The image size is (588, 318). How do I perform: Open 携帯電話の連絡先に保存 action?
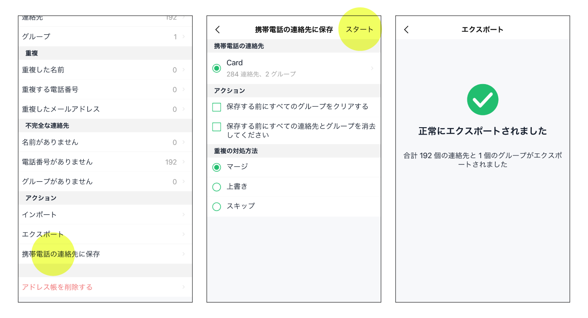(105, 254)
